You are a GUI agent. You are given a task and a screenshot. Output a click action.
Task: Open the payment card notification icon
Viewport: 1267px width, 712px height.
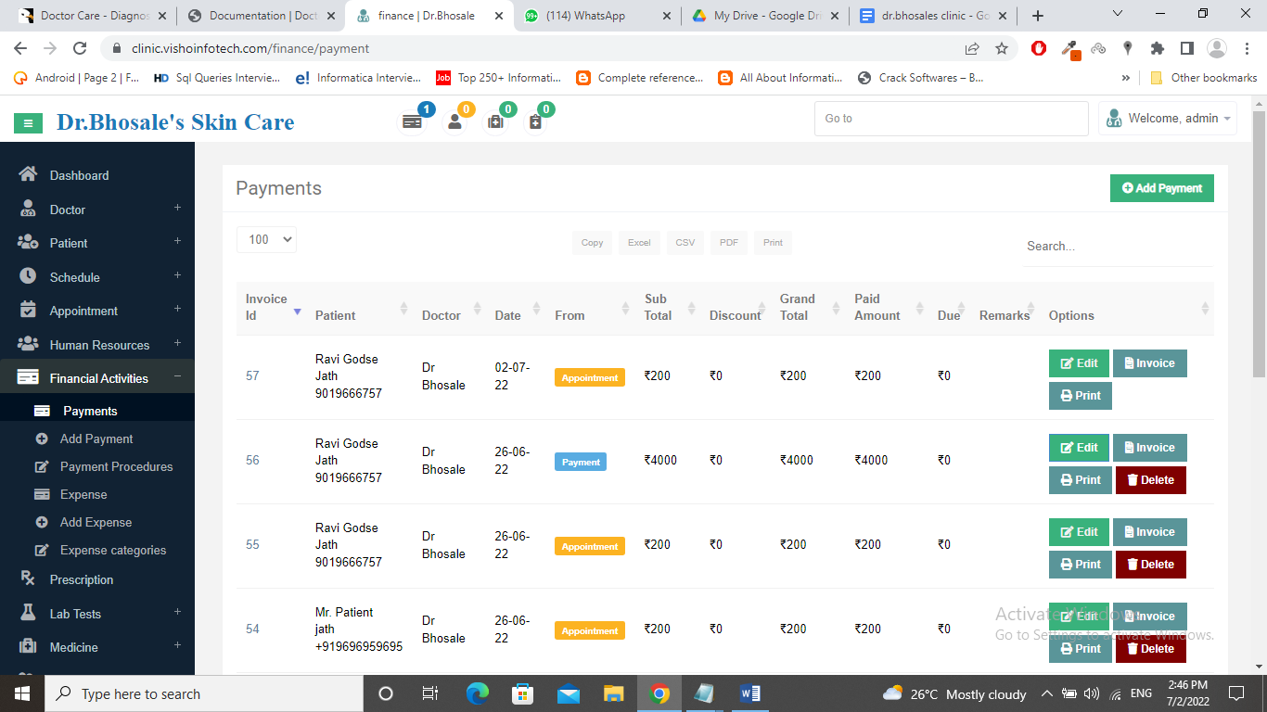coord(412,121)
